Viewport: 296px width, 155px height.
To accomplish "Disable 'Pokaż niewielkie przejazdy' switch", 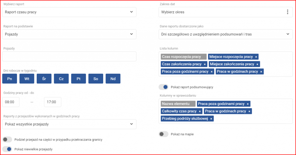I will pyautogui.click(x=7, y=149).
